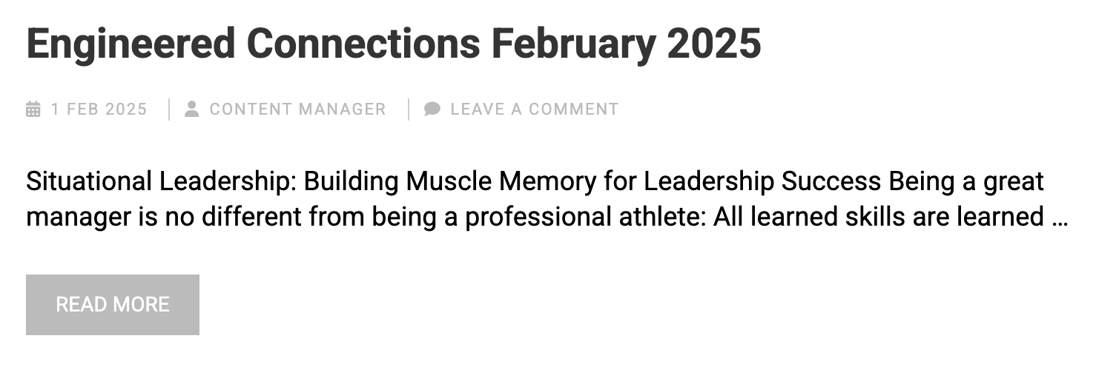Image resolution: width=1096 pixels, height=367 pixels.
Task: Click the author person icon
Action: click(x=192, y=109)
